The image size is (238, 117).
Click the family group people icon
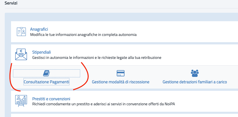195,73
